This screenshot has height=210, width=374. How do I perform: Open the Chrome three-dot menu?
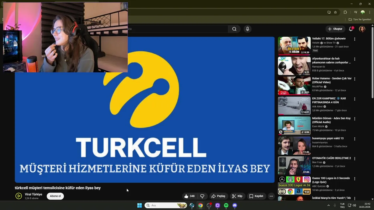(370, 12)
